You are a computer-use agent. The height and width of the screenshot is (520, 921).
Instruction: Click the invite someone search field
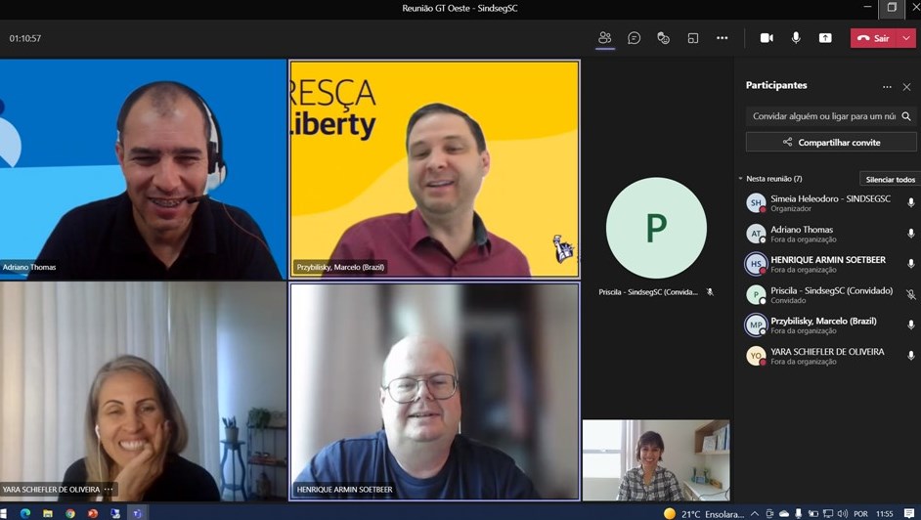click(x=823, y=116)
